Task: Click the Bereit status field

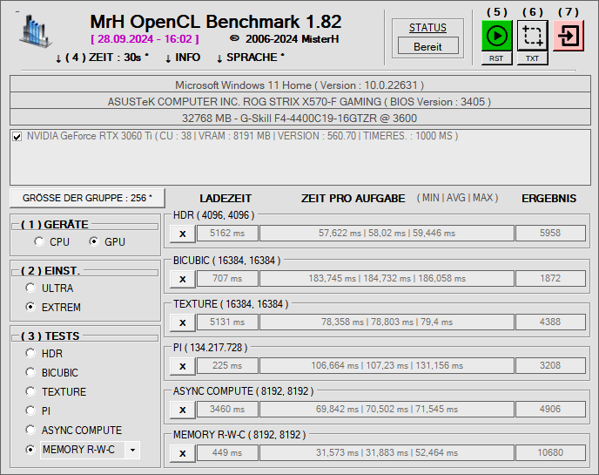Action: coord(427,46)
